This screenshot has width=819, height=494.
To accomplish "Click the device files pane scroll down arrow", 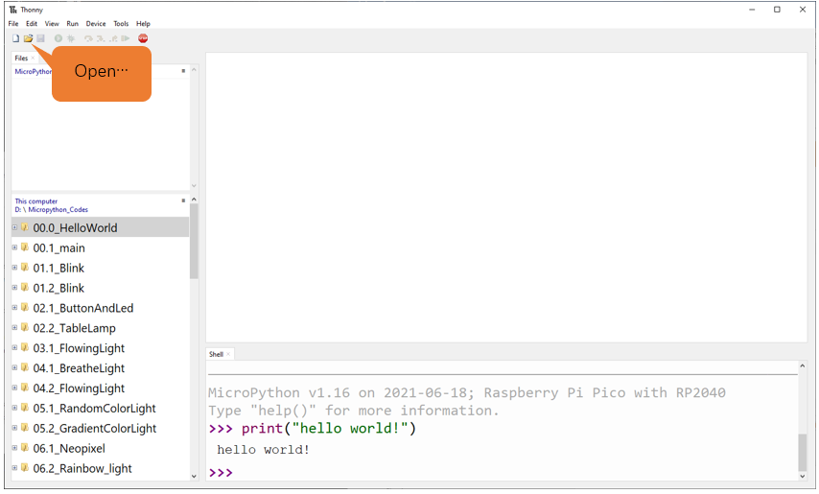I will tap(194, 185).
